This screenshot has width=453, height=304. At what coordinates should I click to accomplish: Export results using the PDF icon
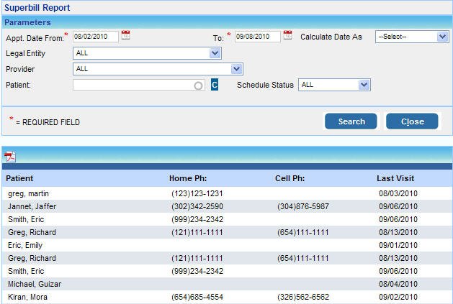click(10, 157)
